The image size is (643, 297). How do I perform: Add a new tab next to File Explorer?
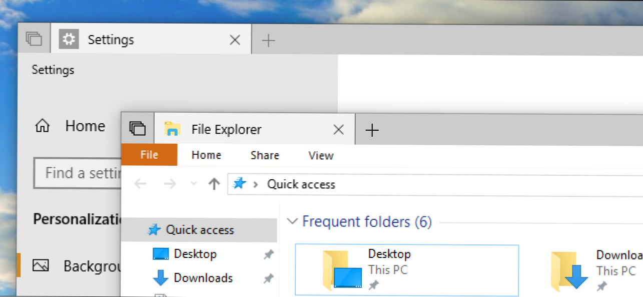(372, 131)
